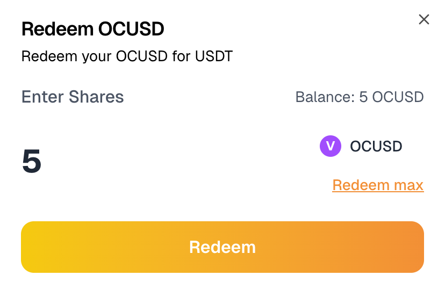Click the number 5 in the shares field
Image resolution: width=445 pixels, height=290 pixels.
pyautogui.click(x=32, y=161)
